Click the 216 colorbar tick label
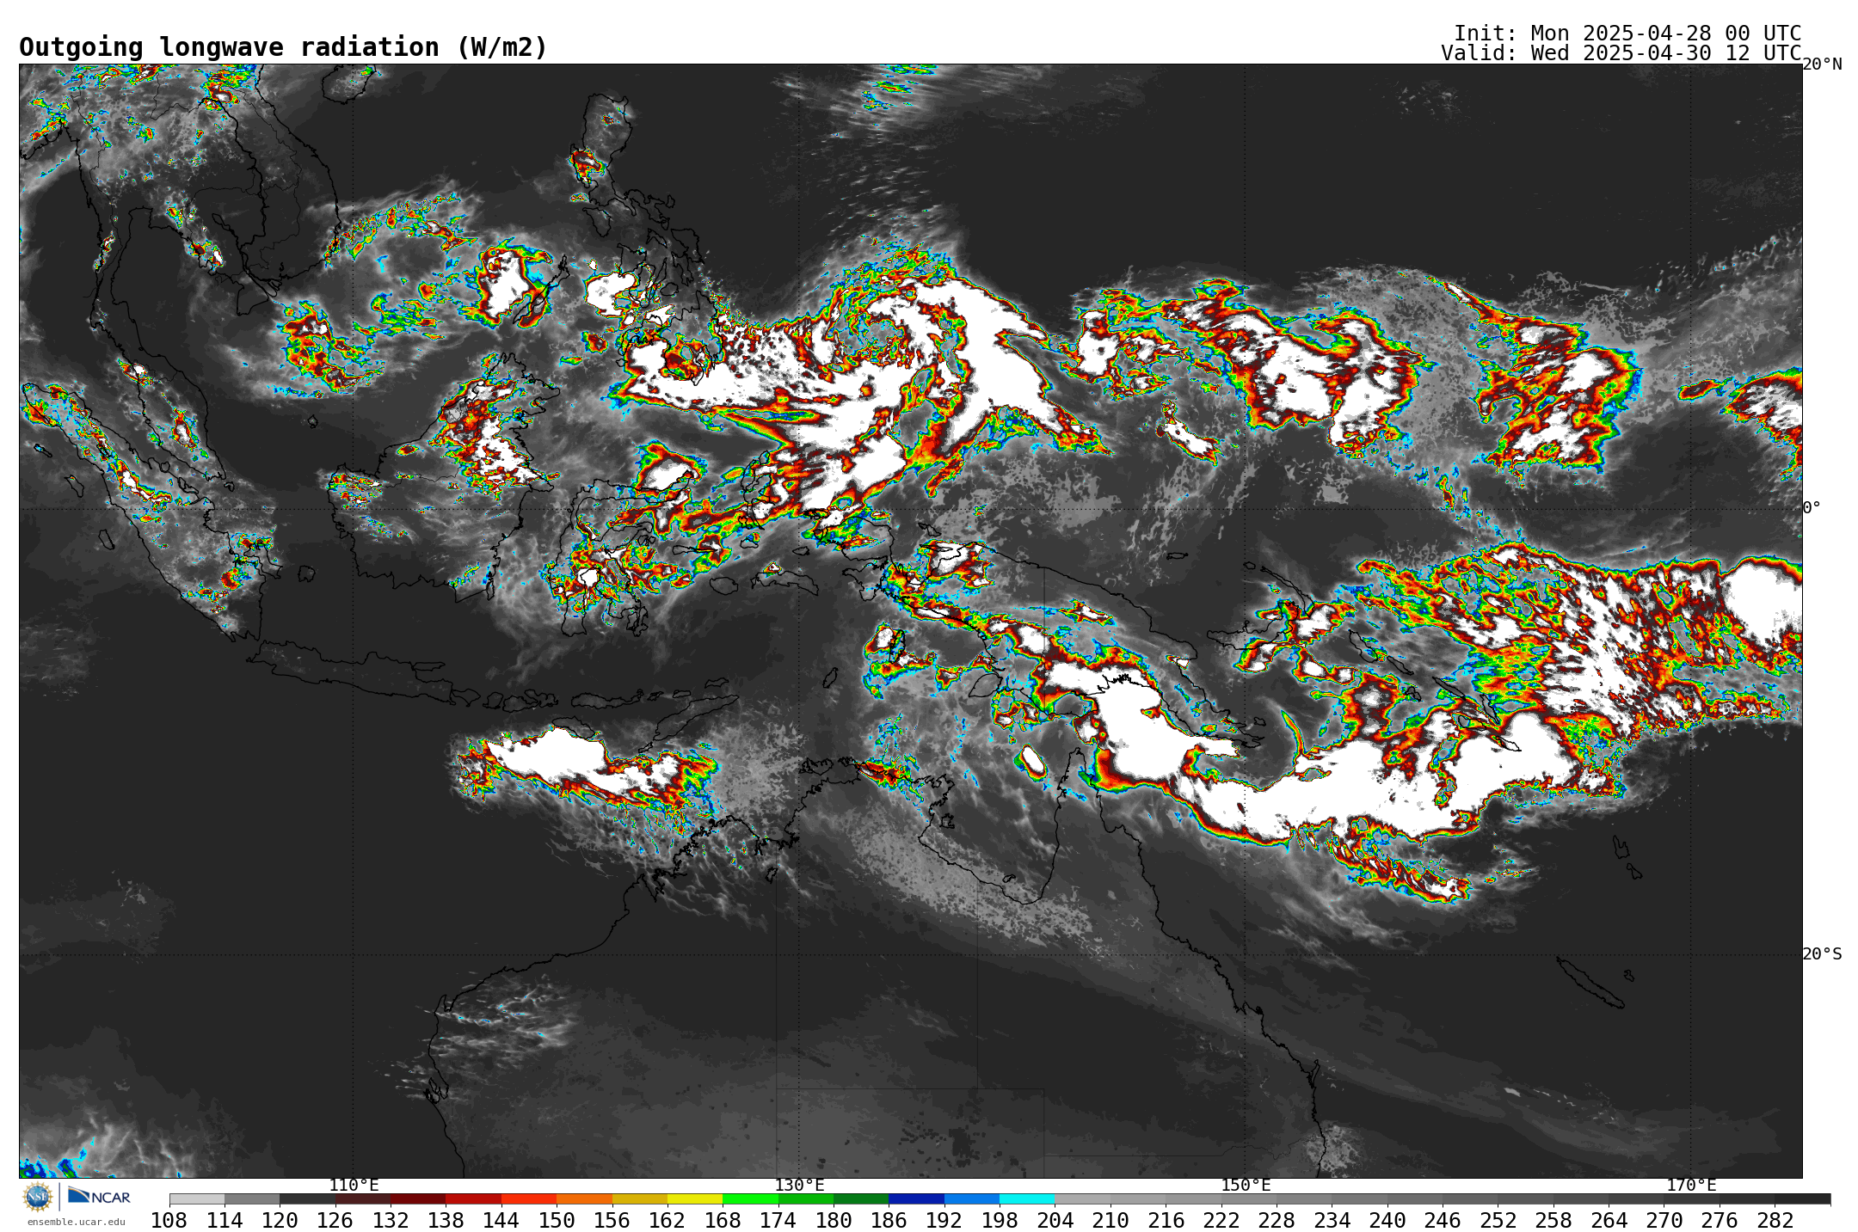The width and height of the screenshot is (1858, 1232). coord(1166,1220)
